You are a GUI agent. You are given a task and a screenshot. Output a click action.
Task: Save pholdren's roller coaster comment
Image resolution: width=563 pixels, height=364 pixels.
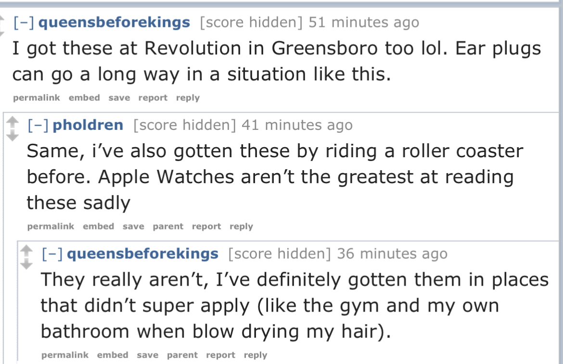[133, 226]
